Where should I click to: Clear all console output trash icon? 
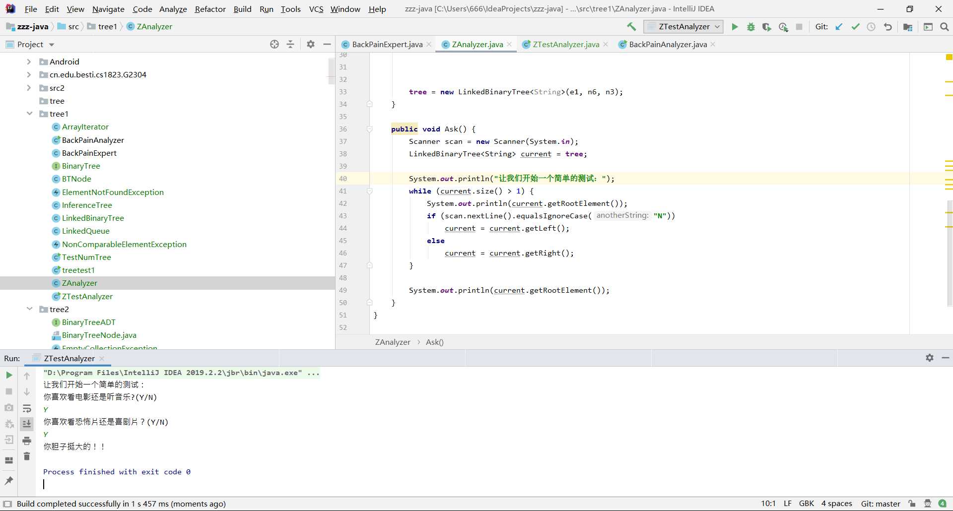27,456
